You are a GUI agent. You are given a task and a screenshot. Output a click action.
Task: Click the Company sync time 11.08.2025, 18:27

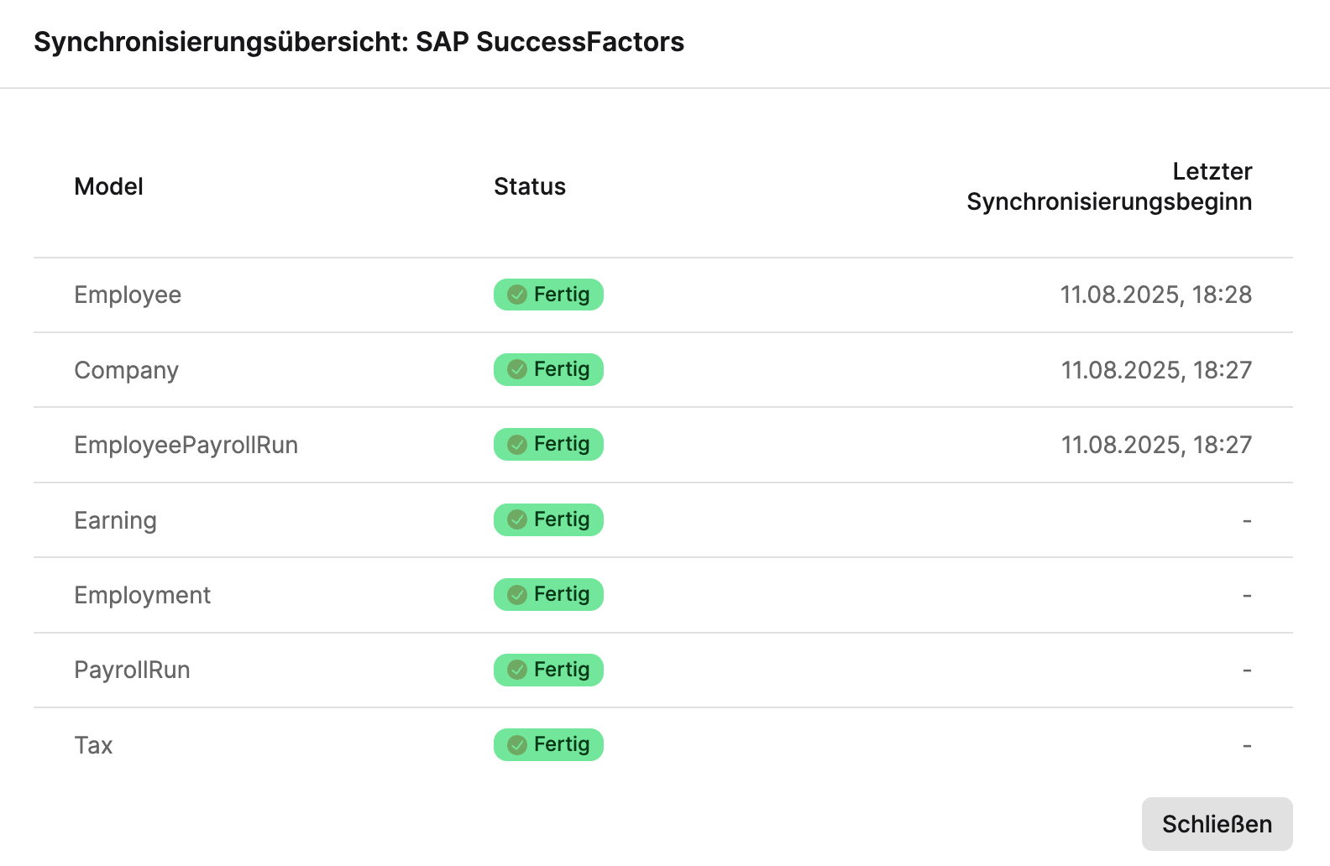coord(1156,370)
